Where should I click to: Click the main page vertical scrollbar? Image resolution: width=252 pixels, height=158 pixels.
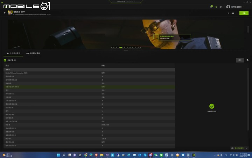248,29
